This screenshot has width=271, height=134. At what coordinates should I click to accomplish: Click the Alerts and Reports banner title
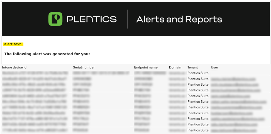coord(179,19)
